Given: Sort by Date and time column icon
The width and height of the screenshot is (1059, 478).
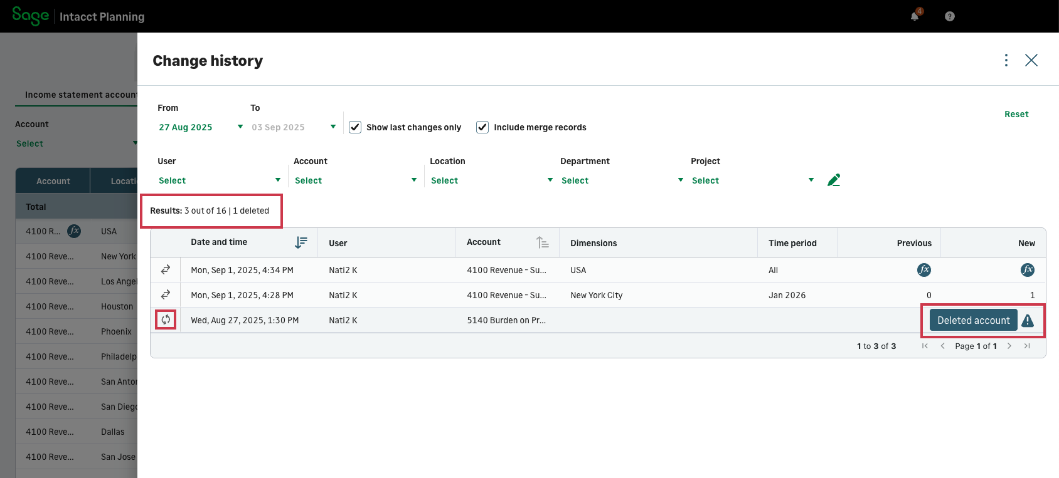Looking at the screenshot, I should pyautogui.click(x=301, y=242).
